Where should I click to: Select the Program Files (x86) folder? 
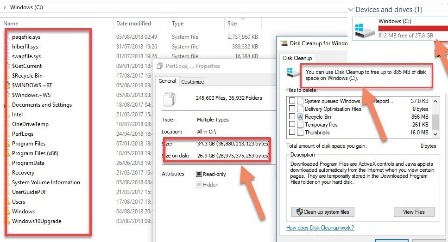tap(35, 153)
